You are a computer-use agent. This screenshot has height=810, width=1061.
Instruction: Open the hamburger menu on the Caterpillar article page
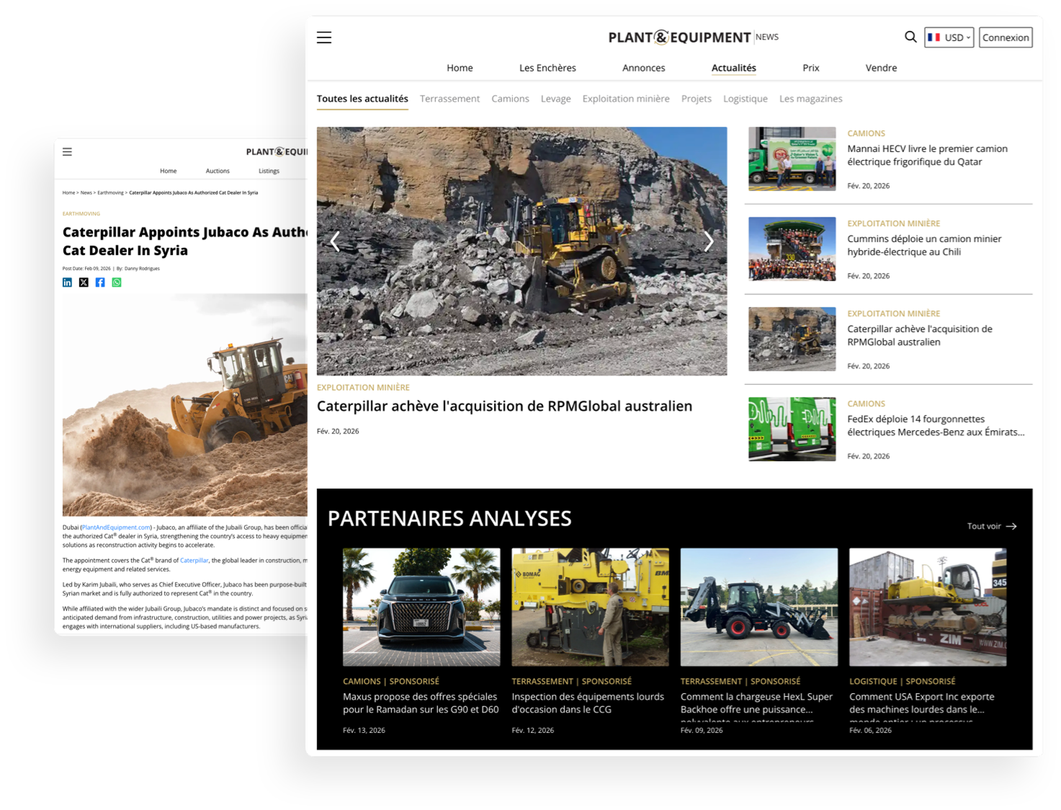(x=67, y=152)
